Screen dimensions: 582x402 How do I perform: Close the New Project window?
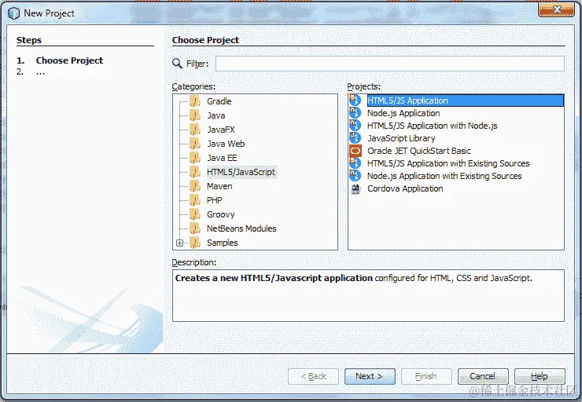pos(557,10)
